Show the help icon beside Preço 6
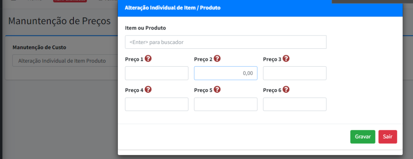Screen dimensions: 413x159 click(x=286, y=90)
